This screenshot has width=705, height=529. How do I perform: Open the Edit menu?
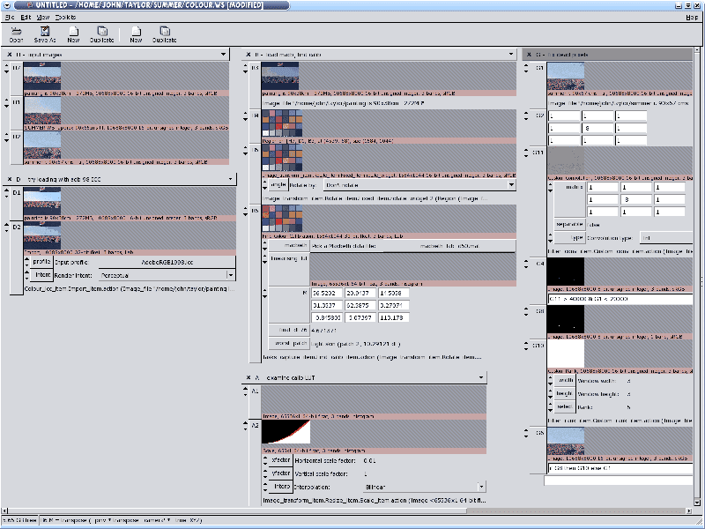[x=26, y=17]
